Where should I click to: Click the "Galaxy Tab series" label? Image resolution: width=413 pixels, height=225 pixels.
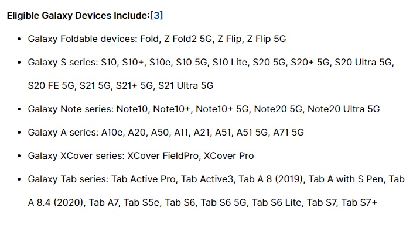[68, 179]
